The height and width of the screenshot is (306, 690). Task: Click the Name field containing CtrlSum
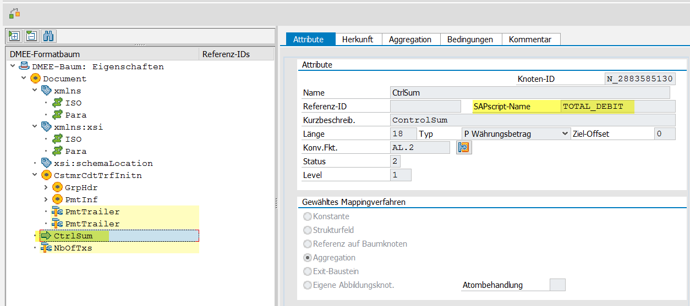tap(530, 93)
